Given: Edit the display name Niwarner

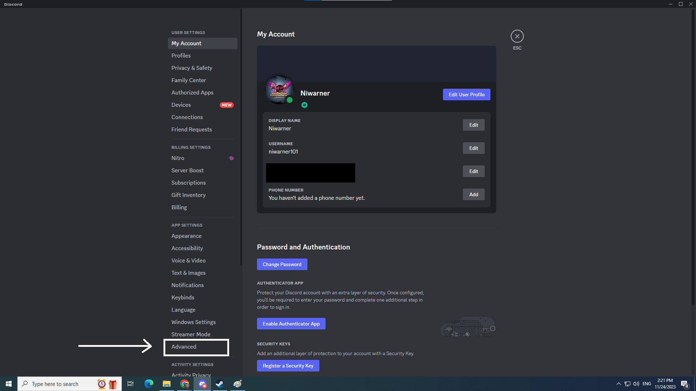Looking at the screenshot, I should (x=473, y=125).
